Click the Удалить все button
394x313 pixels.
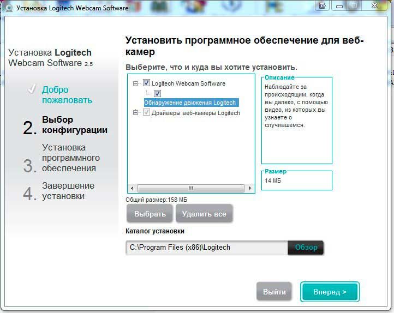click(204, 214)
